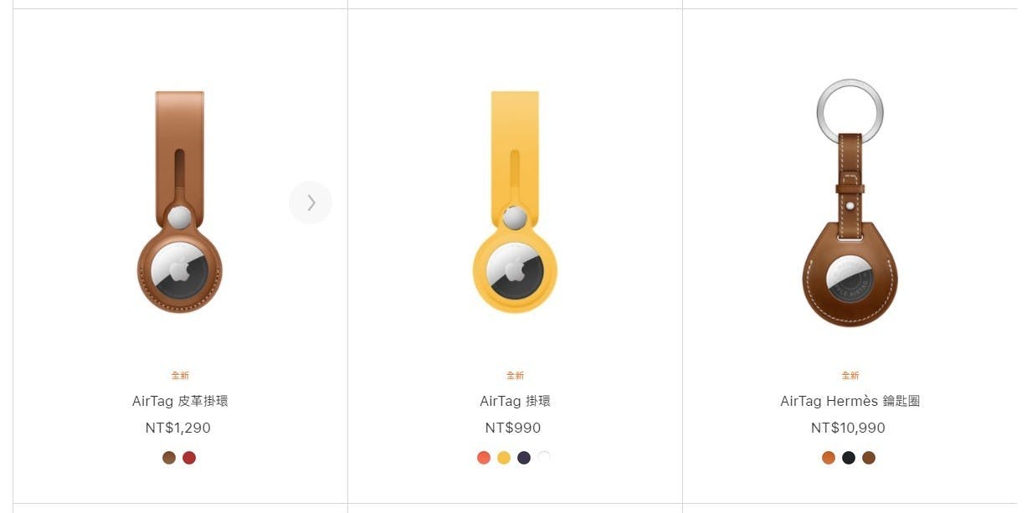Click the NT$1,290 price text
This screenshot has width=1027, height=513.
(178, 428)
